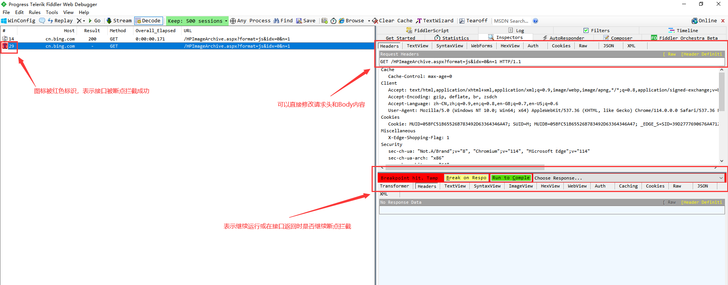Click the yellow Break on Response button
The width and height of the screenshot is (728, 285).
pyautogui.click(x=466, y=178)
